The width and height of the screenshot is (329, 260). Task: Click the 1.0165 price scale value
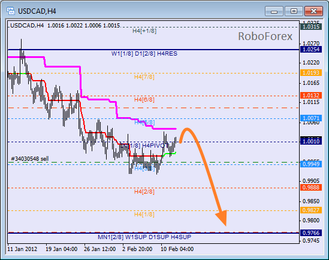click(311, 83)
